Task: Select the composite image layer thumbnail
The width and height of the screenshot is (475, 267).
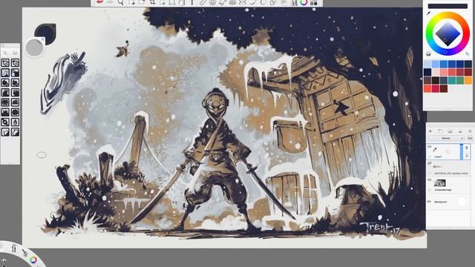Action: (x=440, y=182)
